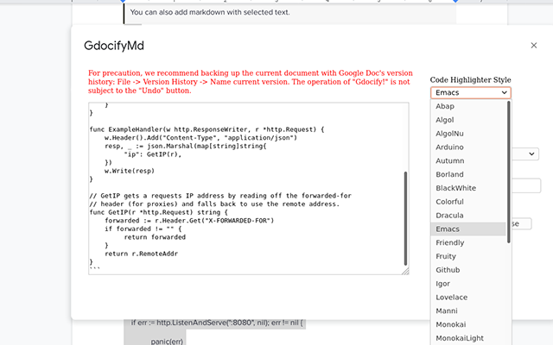Select Autumn highlighter style
Image resolution: width=553 pixels, height=345 pixels.
[x=468, y=161]
